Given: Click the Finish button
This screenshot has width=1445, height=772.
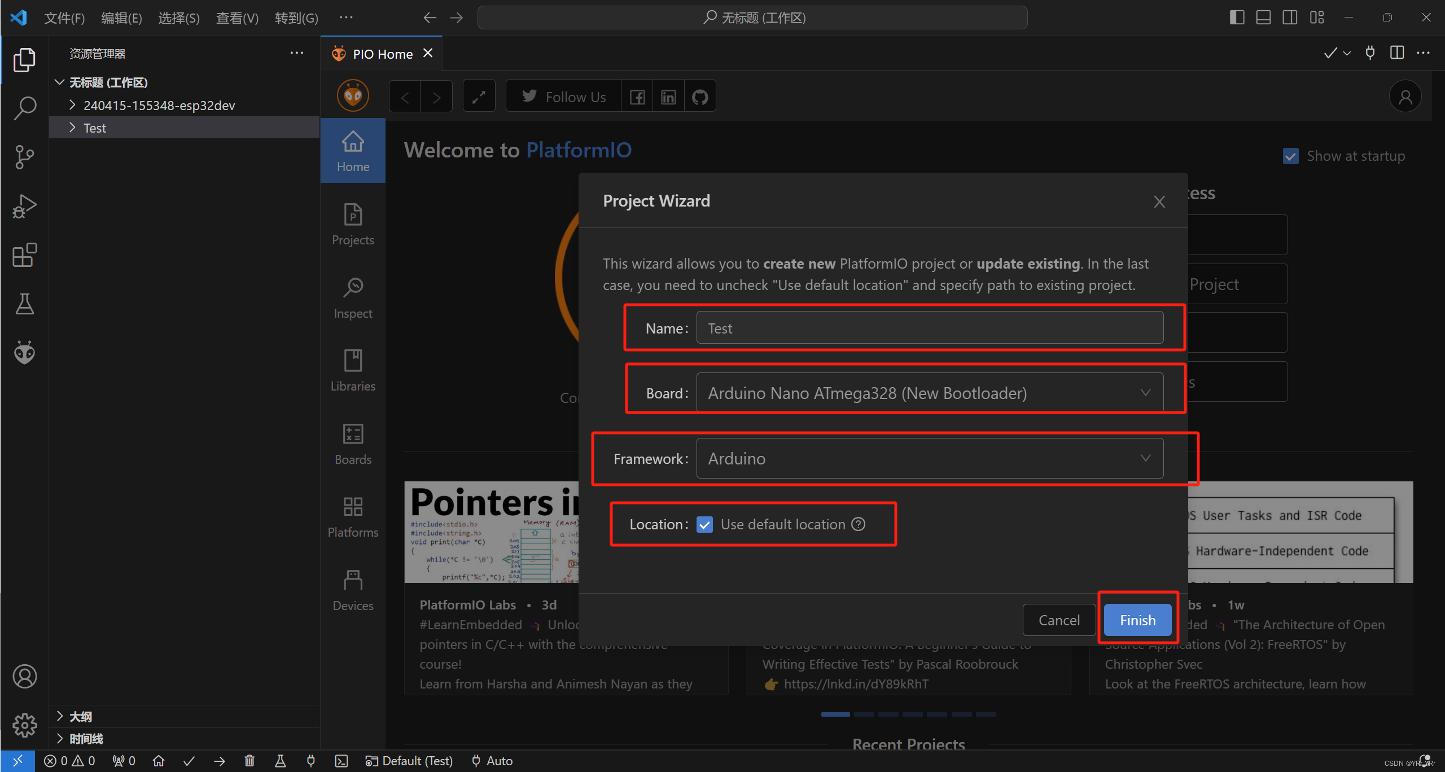Looking at the screenshot, I should [x=1137, y=620].
